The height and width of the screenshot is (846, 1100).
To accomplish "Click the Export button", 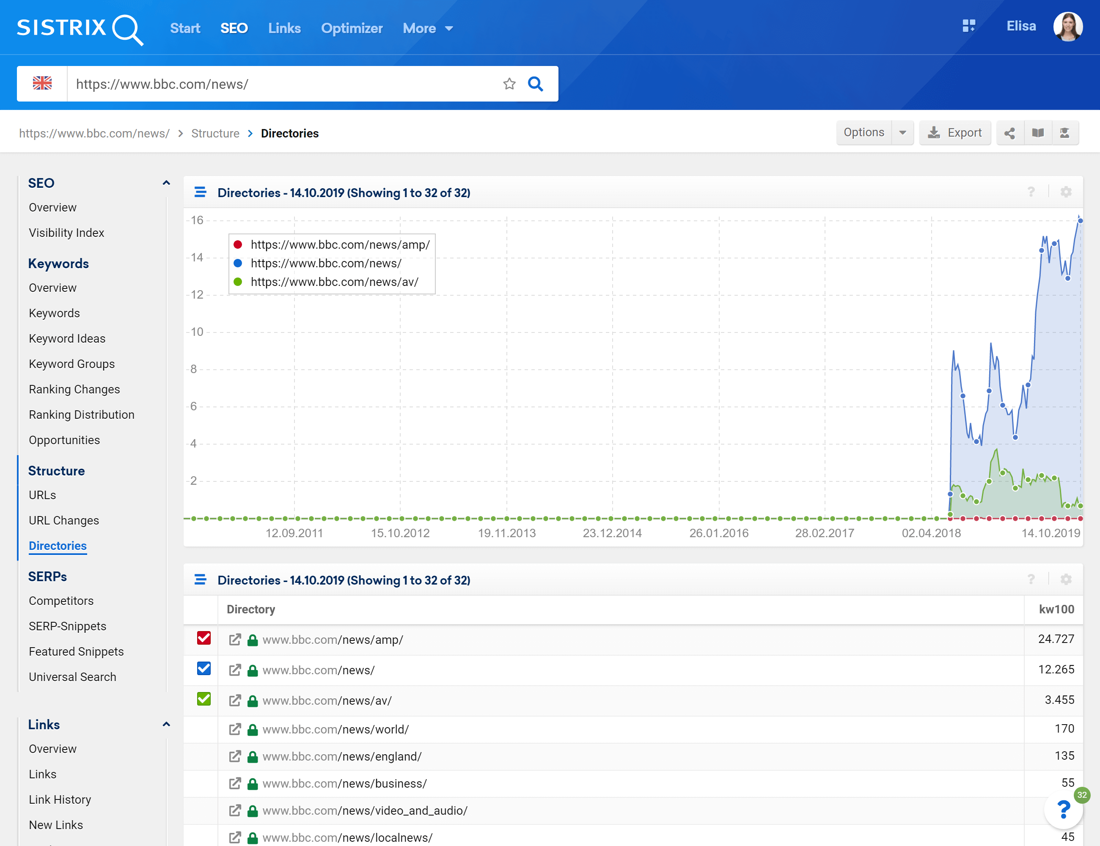I will click(x=955, y=133).
